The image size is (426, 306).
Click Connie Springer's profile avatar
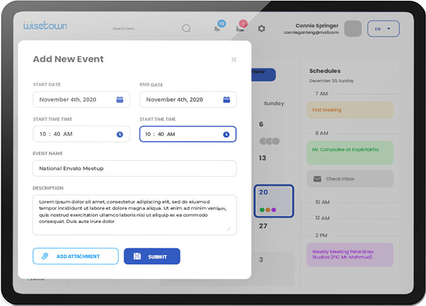click(353, 28)
